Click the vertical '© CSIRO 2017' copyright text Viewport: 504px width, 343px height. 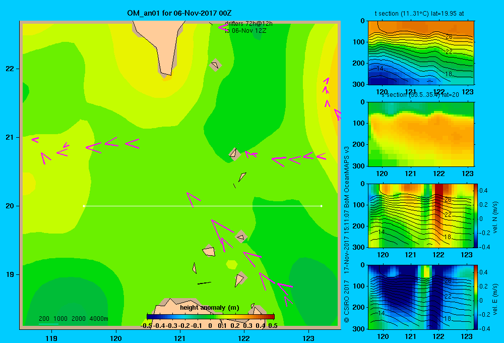coord(347,301)
